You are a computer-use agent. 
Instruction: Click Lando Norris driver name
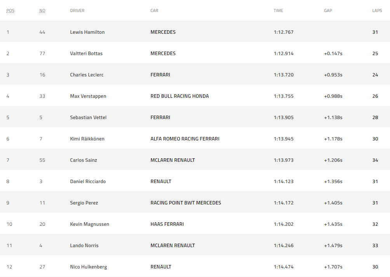[84, 246]
